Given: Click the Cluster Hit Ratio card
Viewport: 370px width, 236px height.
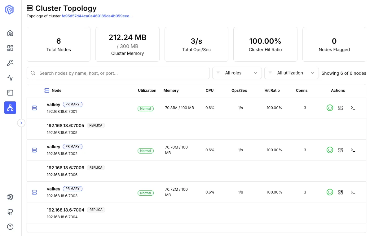Looking at the screenshot, I should tap(265, 44).
